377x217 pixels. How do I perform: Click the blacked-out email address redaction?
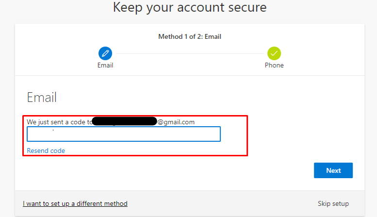coord(124,121)
